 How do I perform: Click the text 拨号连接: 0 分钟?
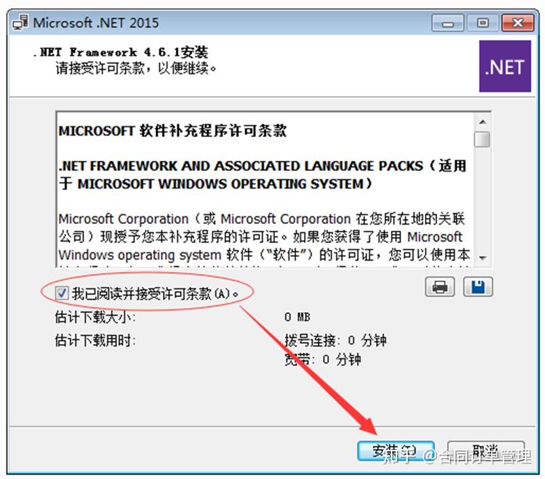click(335, 341)
